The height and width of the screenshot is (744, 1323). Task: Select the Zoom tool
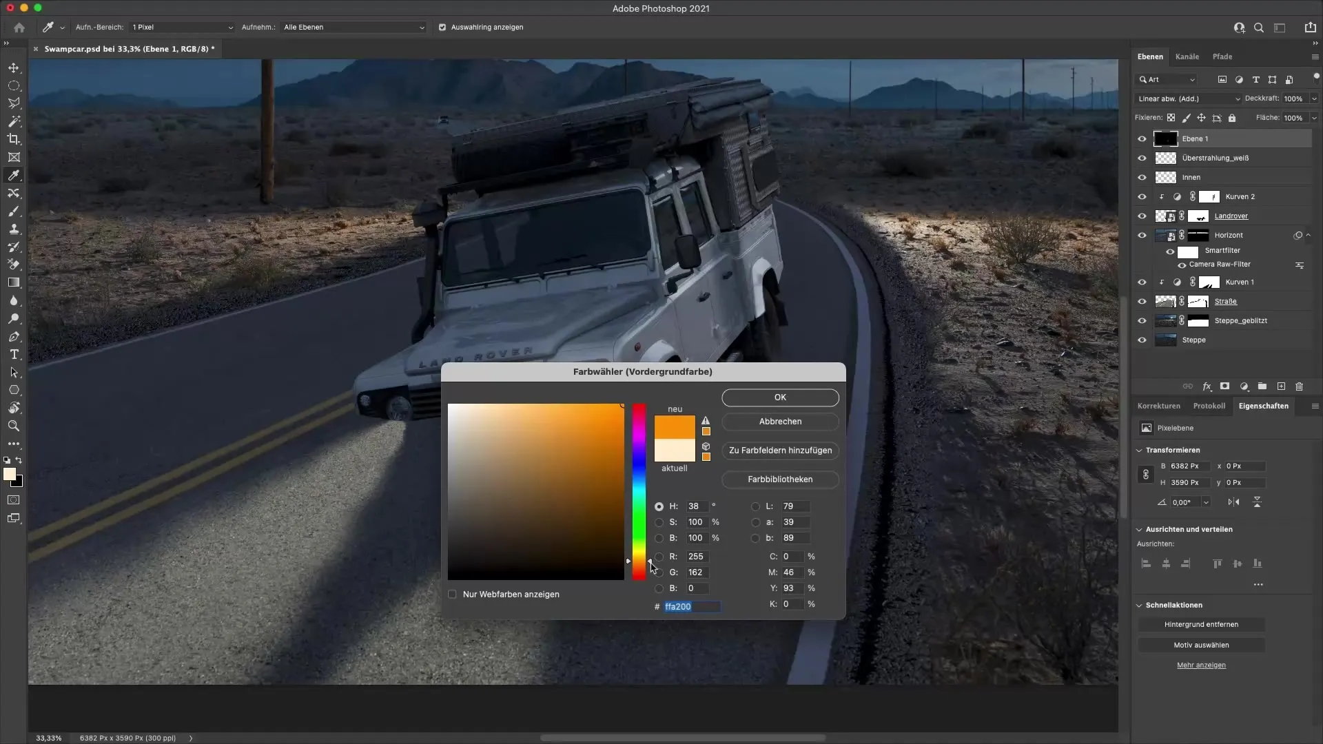pyautogui.click(x=14, y=426)
